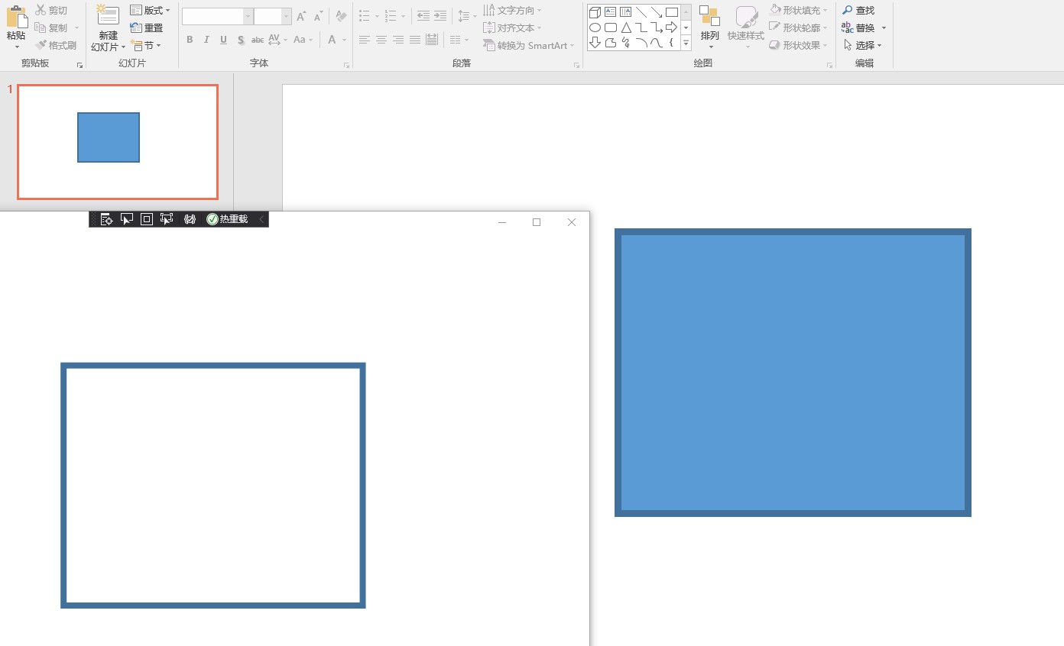
Task: Click the Align Text Right icon
Action: [x=398, y=40]
